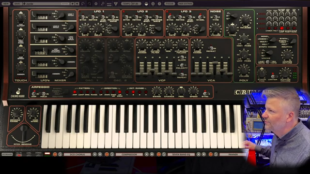Click the VCF ADSR RANGE knob

[x=142, y=44]
